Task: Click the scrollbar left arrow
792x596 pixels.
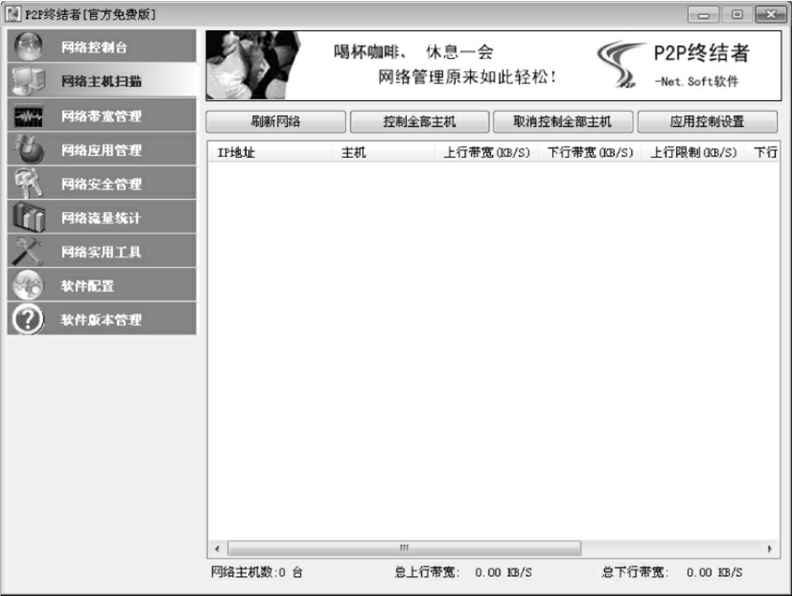Action: point(218,548)
